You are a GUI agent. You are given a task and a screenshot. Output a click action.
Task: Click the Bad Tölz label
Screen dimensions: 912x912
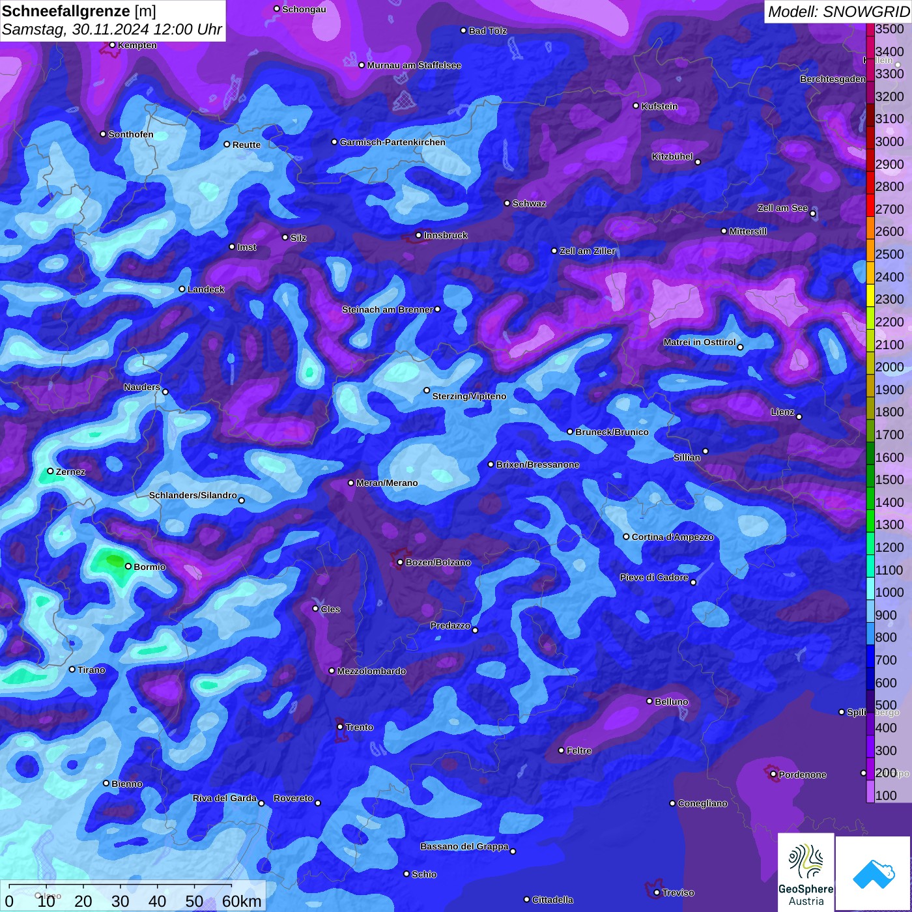click(x=487, y=31)
